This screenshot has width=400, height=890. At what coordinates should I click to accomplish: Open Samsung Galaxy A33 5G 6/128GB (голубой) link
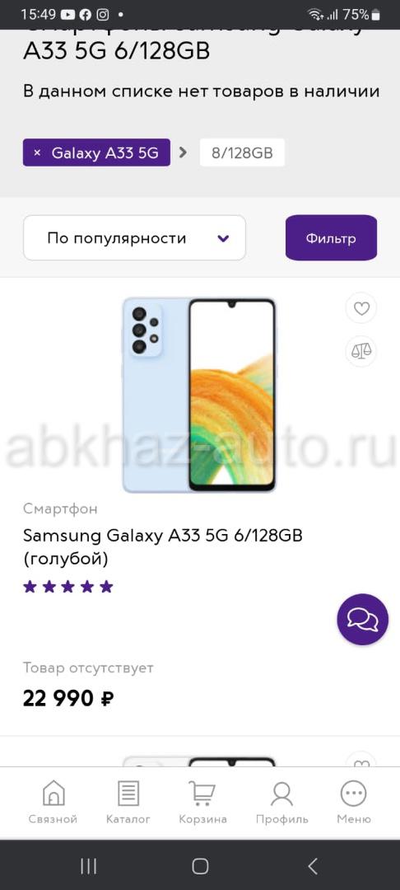pyautogui.click(x=163, y=547)
